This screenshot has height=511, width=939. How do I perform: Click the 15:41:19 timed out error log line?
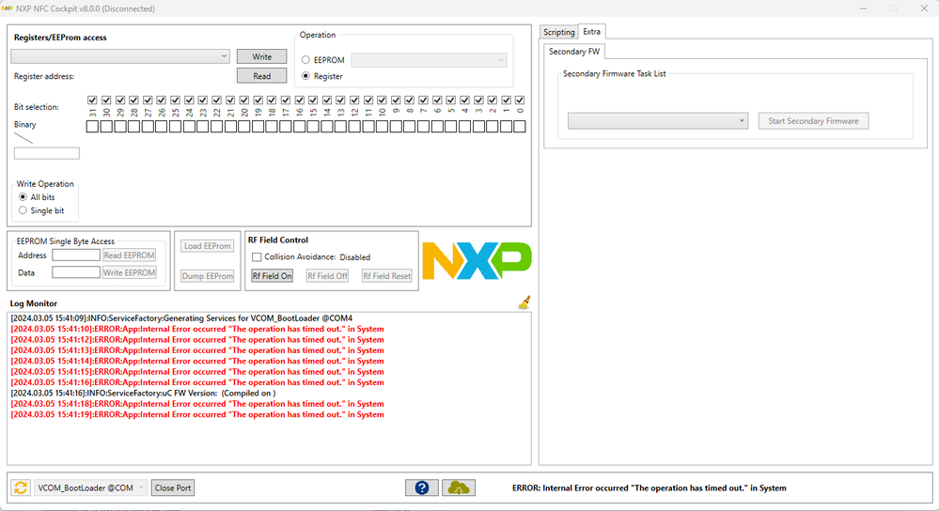click(197, 414)
